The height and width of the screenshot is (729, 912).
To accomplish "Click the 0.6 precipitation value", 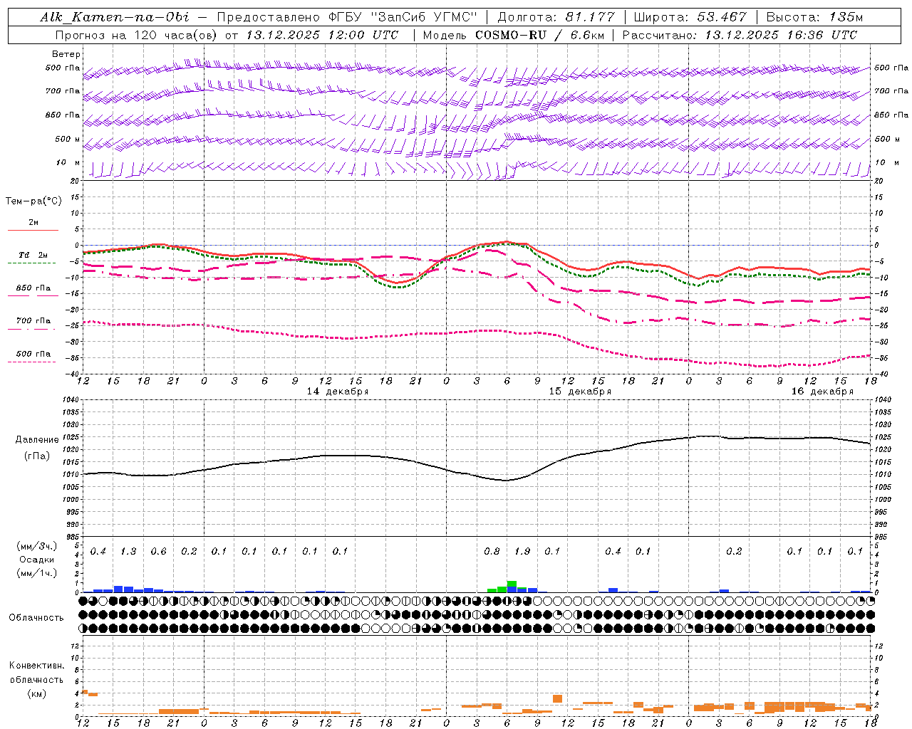I will coord(158,552).
